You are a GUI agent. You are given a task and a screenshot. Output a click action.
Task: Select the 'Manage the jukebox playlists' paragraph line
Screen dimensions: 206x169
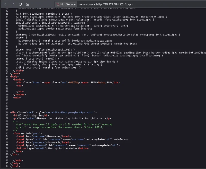(x=62, y=118)
